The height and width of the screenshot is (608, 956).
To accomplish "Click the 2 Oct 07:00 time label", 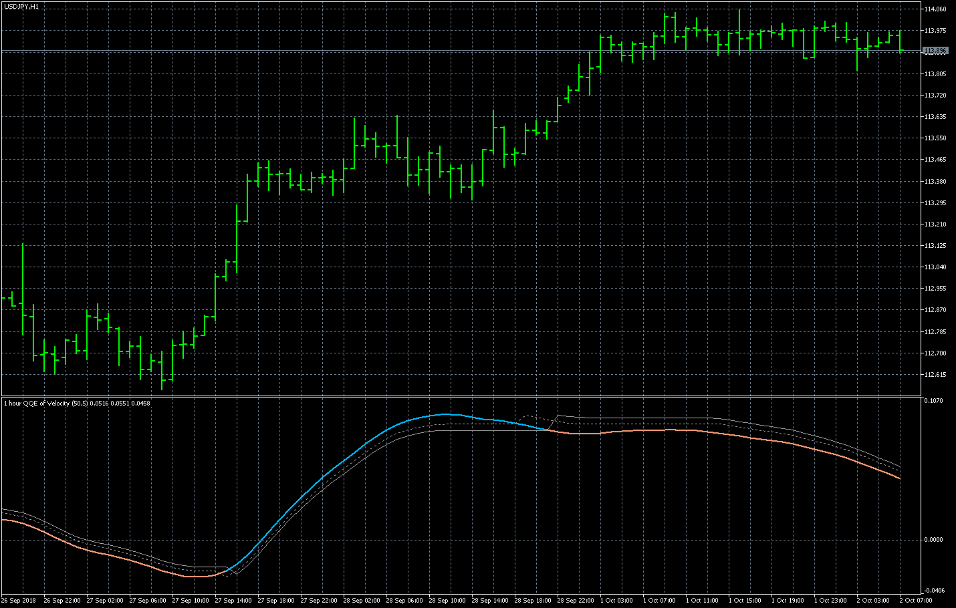I will 916,601.
